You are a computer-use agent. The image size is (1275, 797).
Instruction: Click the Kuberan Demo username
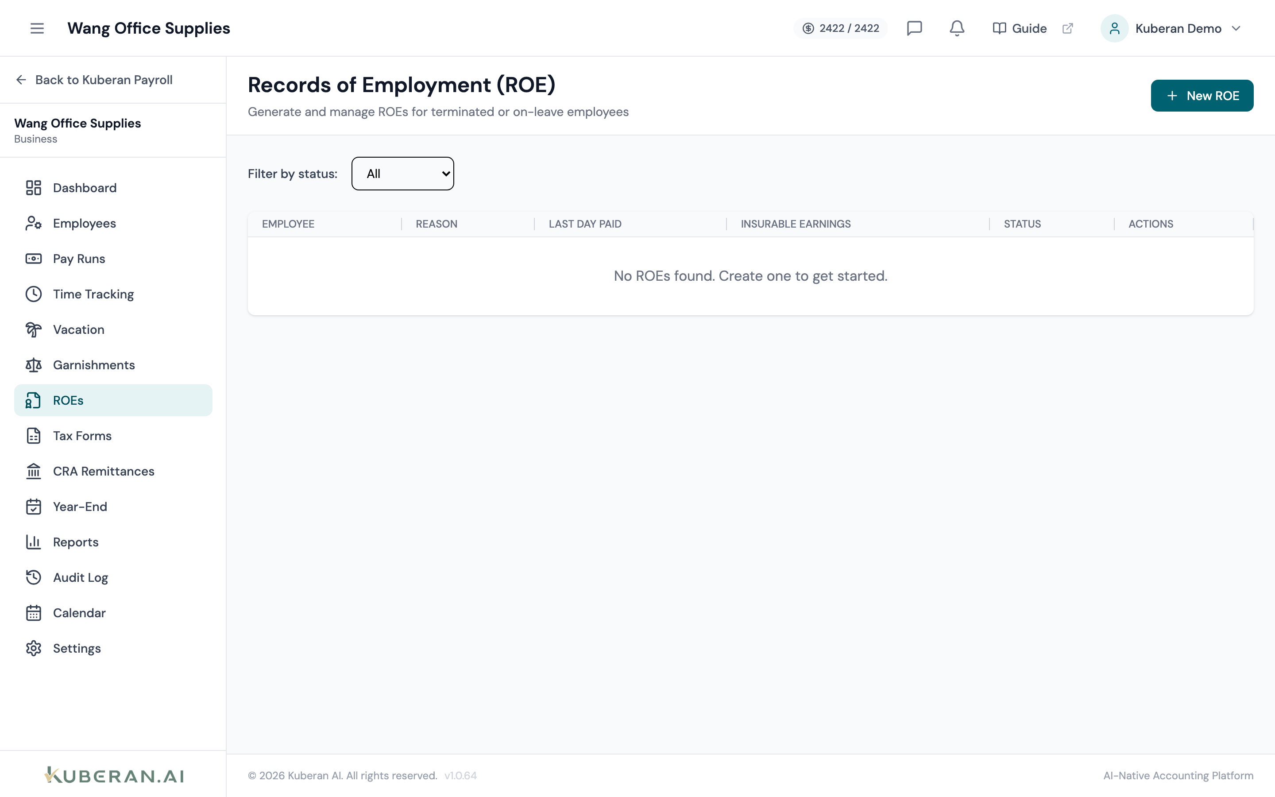pyautogui.click(x=1178, y=28)
